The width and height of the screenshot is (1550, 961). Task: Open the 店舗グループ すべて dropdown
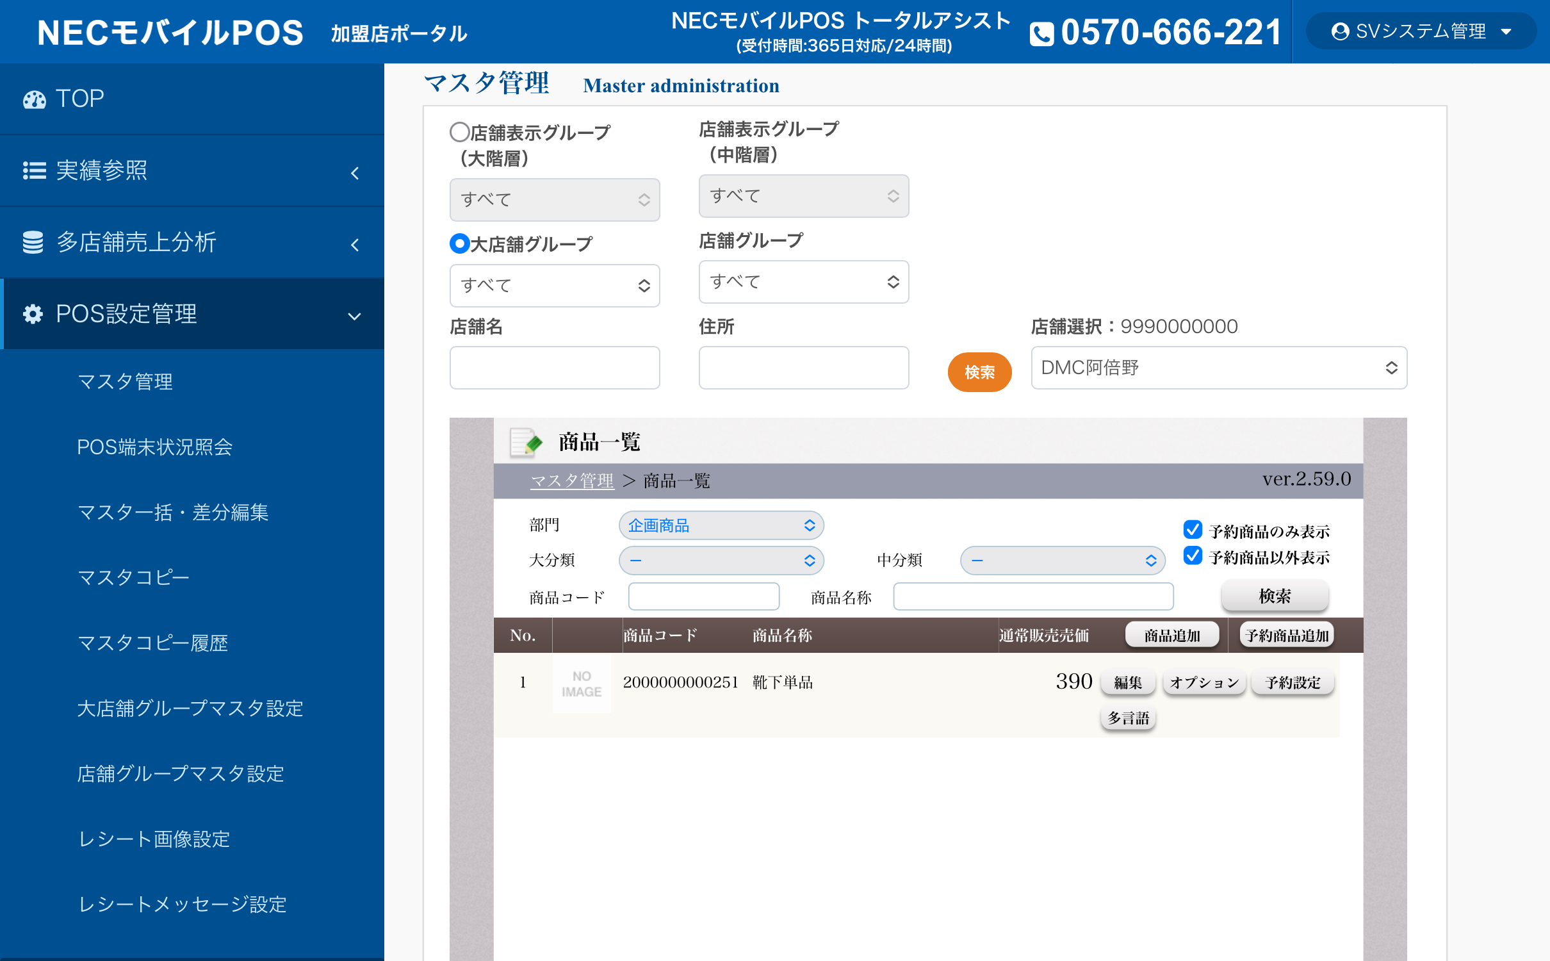(x=804, y=282)
